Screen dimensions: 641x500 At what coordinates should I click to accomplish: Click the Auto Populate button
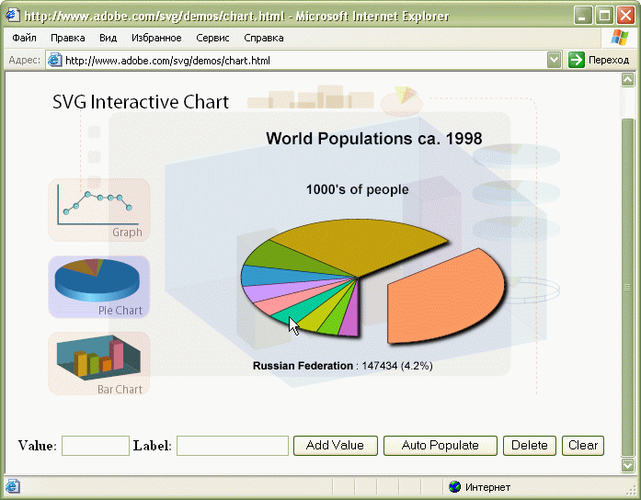tap(441, 445)
